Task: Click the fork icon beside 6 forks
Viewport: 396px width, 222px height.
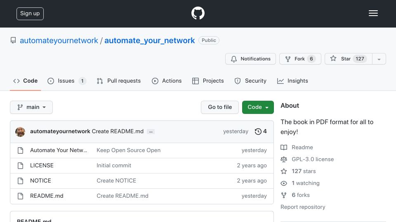Action: coord(284,195)
